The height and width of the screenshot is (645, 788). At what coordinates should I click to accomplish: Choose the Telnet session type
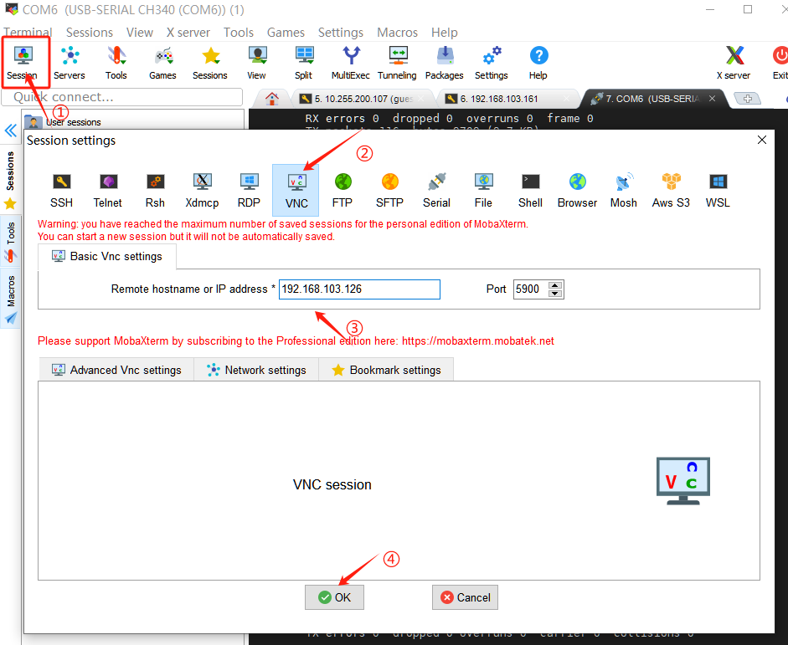coord(107,189)
